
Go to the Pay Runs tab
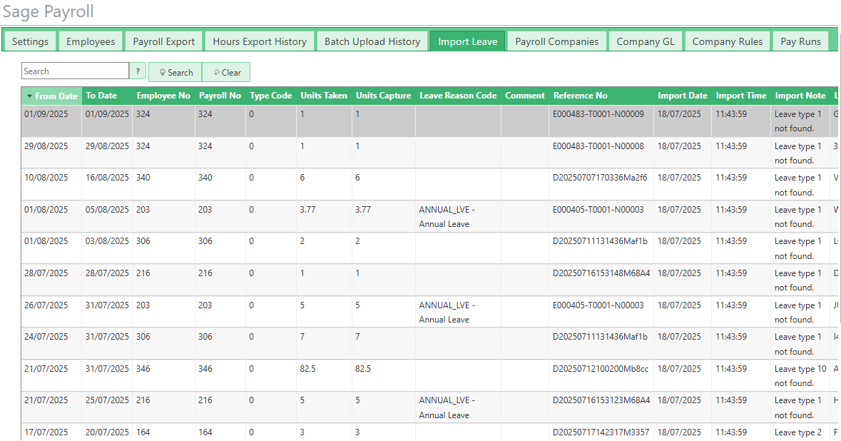point(800,41)
